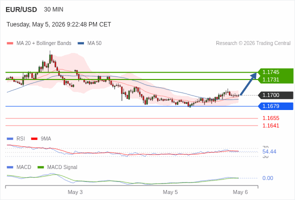
Task: Select the 30 MIN timeframe label
Action: pos(53,9)
